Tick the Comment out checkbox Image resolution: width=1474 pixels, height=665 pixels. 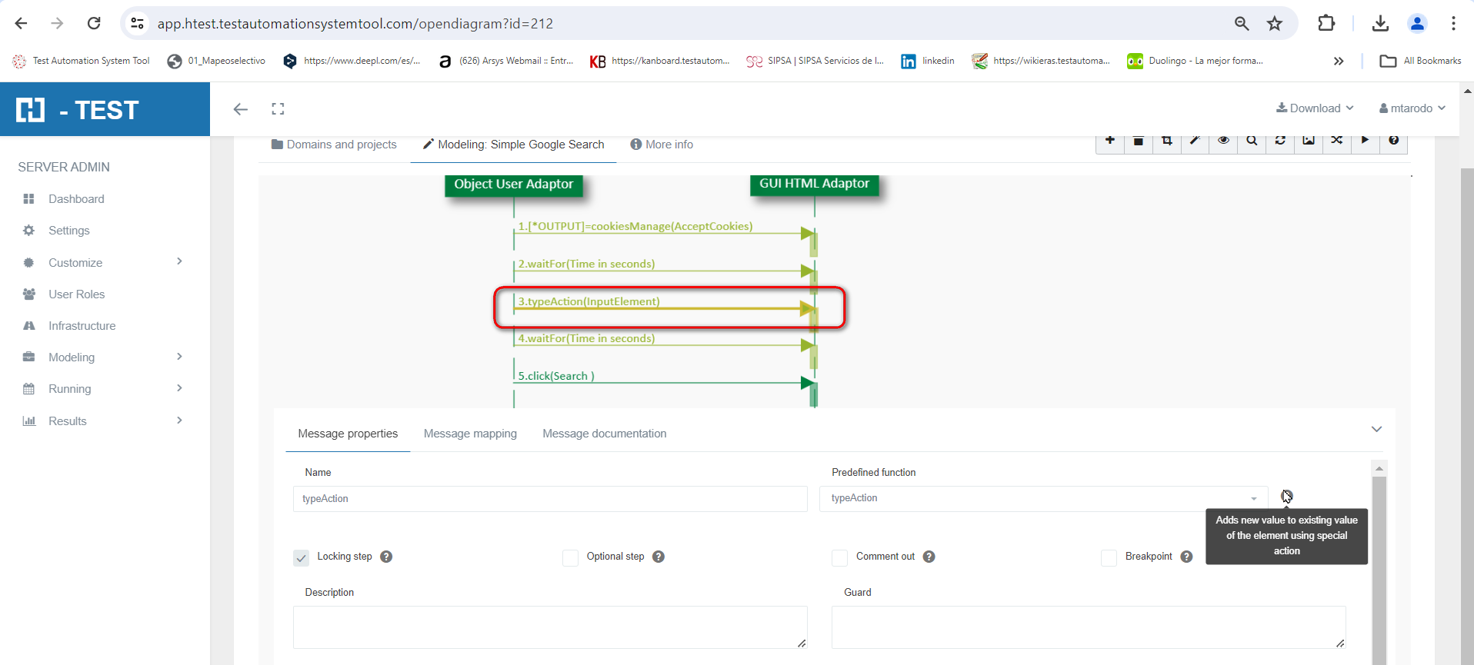tap(839, 557)
